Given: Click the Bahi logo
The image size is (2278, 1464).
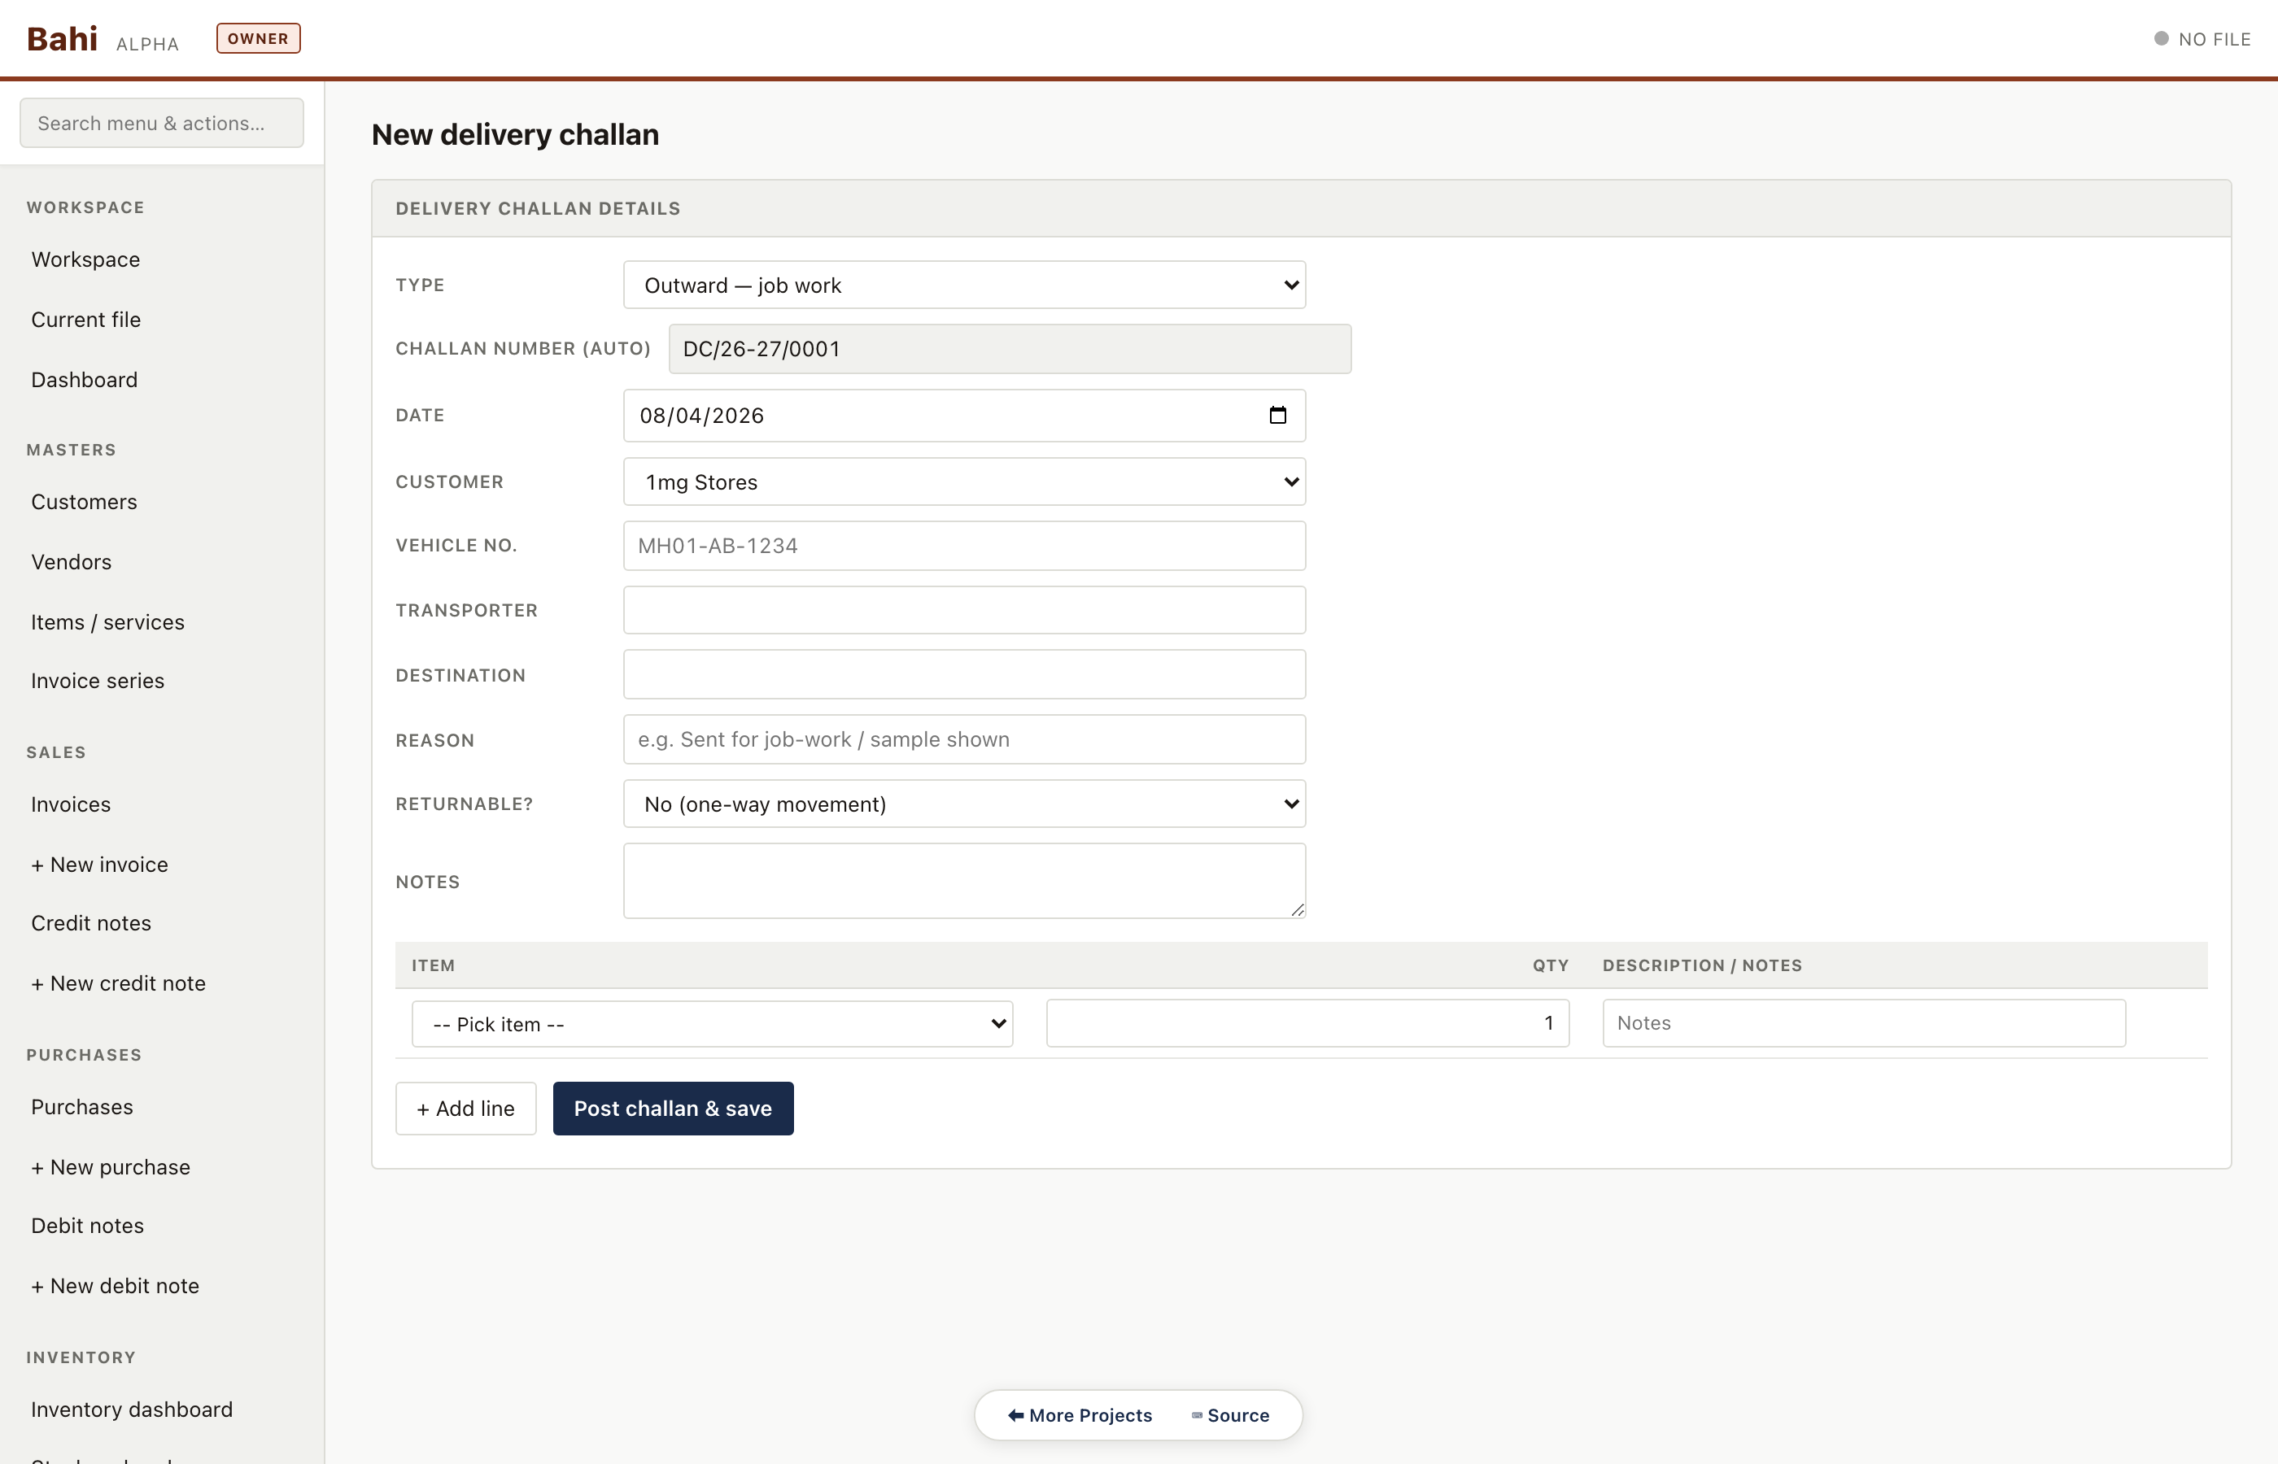Looking at the screenshot, I should [x=62, y=39].
